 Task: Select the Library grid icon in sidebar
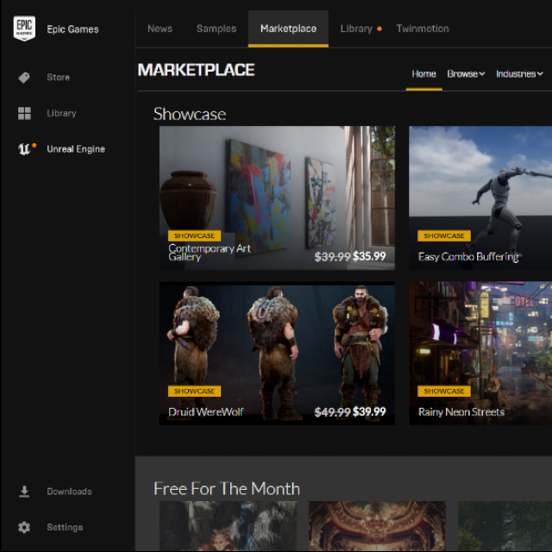point(24,113)
